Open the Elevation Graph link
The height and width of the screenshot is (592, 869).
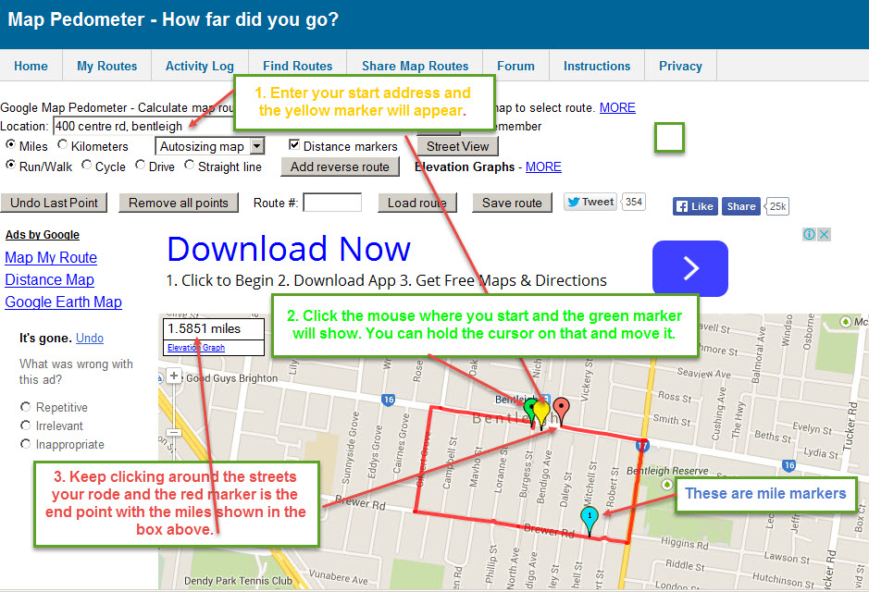(195, 348)
